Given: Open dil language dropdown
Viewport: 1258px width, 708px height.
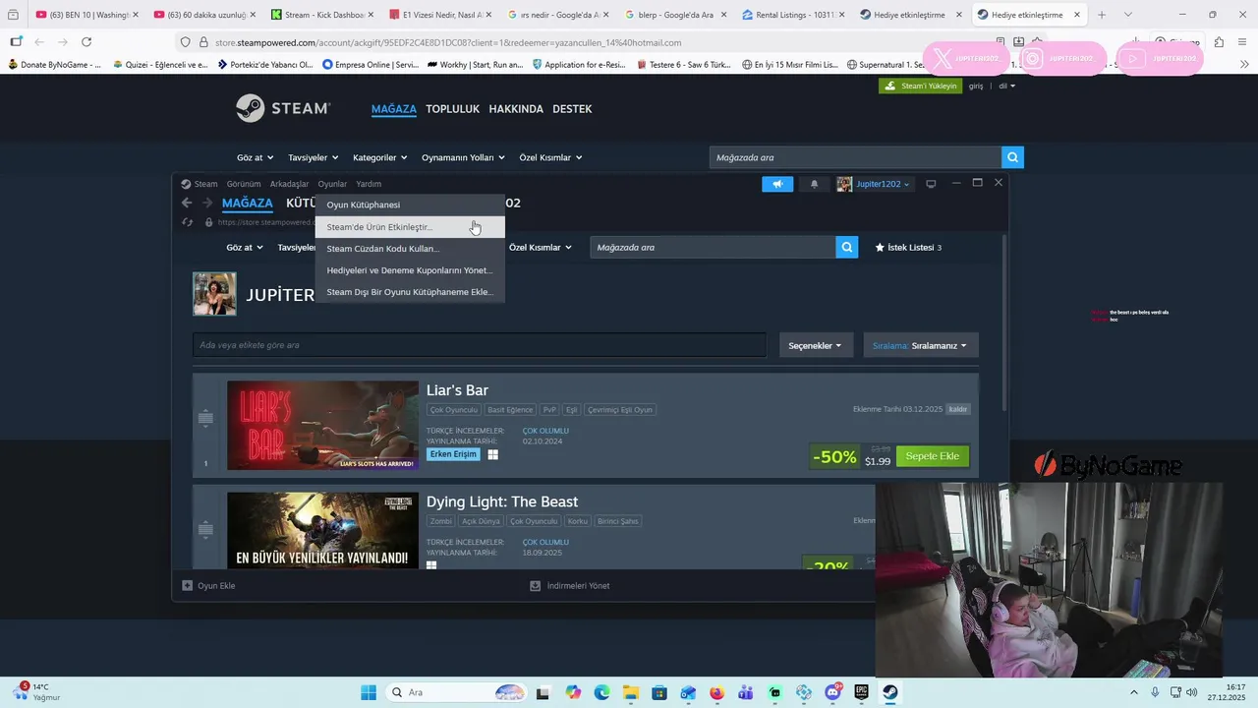Looking at the screenshot, I should [x=1006, y=86].
